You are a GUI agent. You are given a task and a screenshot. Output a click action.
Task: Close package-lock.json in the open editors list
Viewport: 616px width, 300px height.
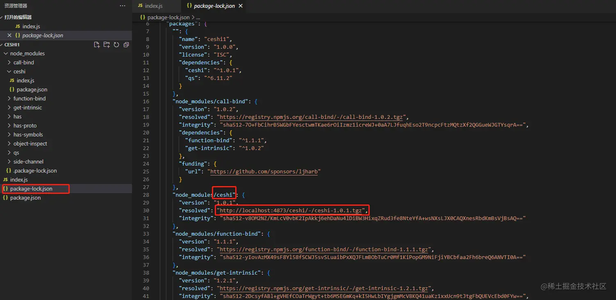coord(9,36)
